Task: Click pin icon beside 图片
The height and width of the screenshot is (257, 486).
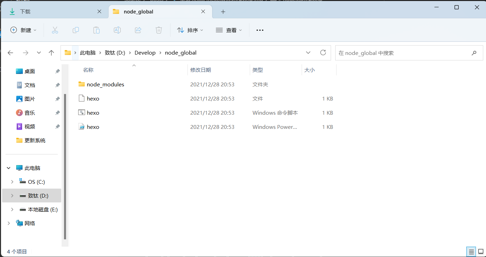Action: pos(57,99)
